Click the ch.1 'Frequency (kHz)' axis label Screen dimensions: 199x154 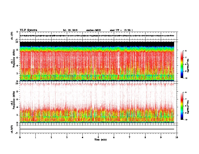tap(14, 58)
